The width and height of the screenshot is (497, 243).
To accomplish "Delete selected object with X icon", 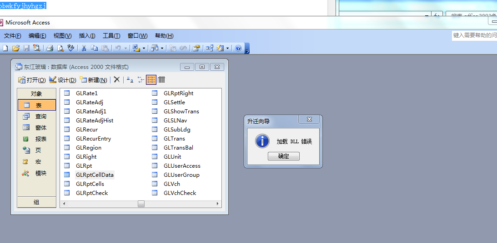I will [117, 80].
